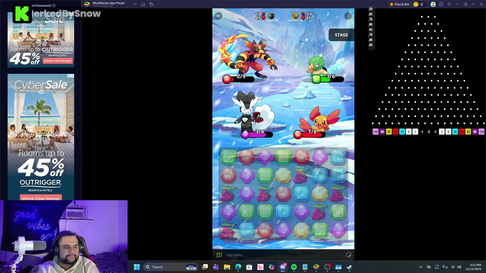The width and height of the screenshot is (486, 273).
Task: Switch to BlueStacks taskbar icon
Action: pos(316,267)
